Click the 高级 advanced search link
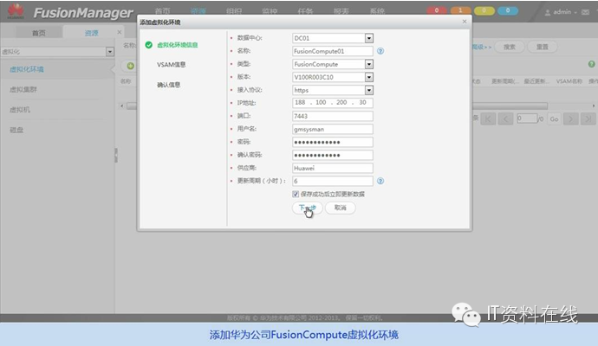This screenshot has width=598, height=346. tap(482, 47)
